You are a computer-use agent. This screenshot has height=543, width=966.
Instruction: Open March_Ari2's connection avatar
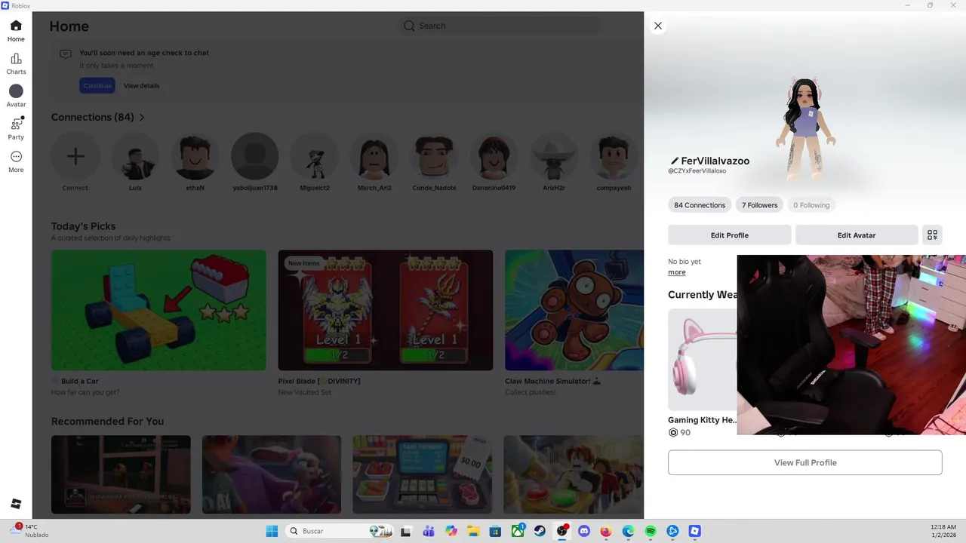374,156
